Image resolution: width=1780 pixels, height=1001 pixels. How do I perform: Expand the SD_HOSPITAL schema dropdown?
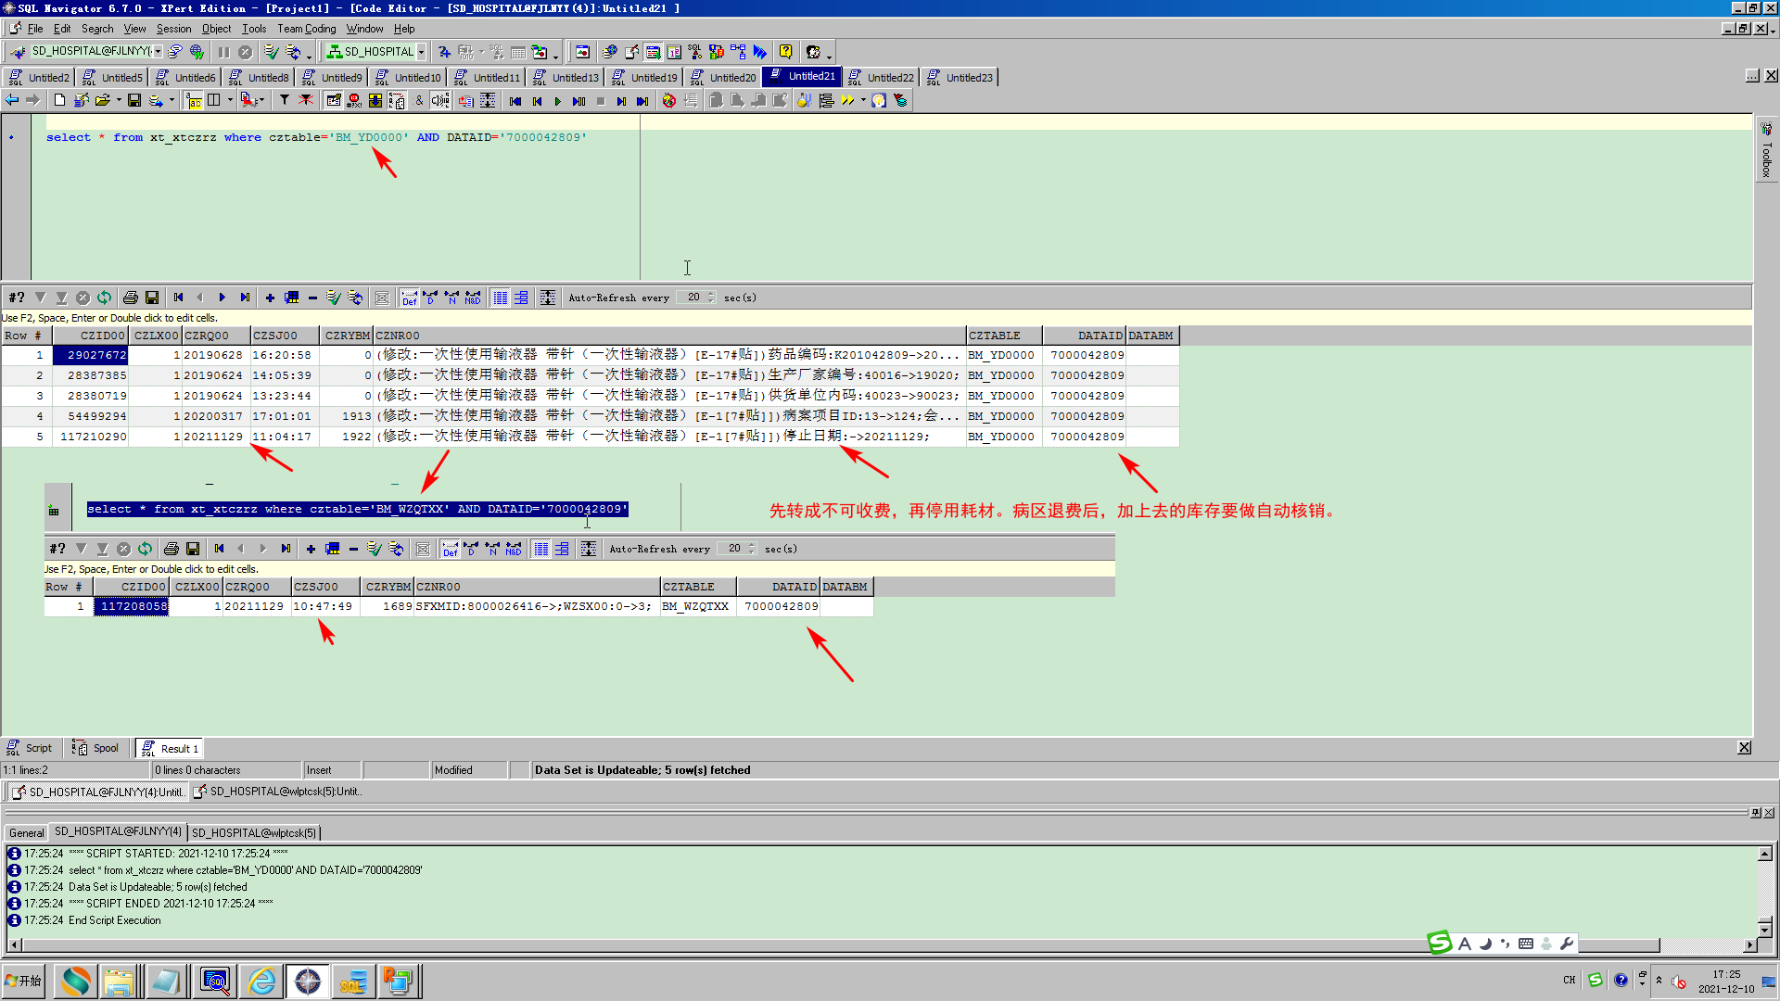point(421,52)
